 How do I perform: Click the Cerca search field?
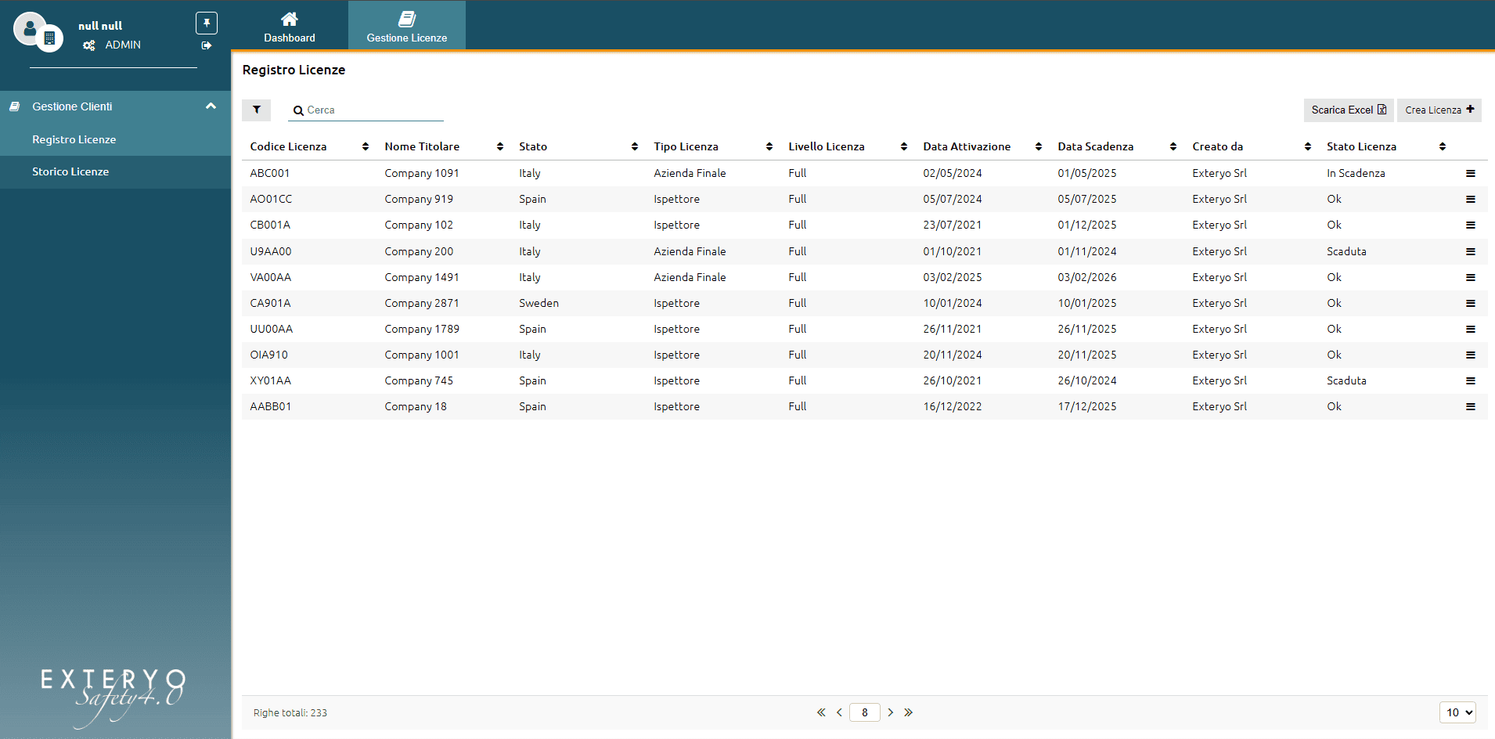coord(366,110)
